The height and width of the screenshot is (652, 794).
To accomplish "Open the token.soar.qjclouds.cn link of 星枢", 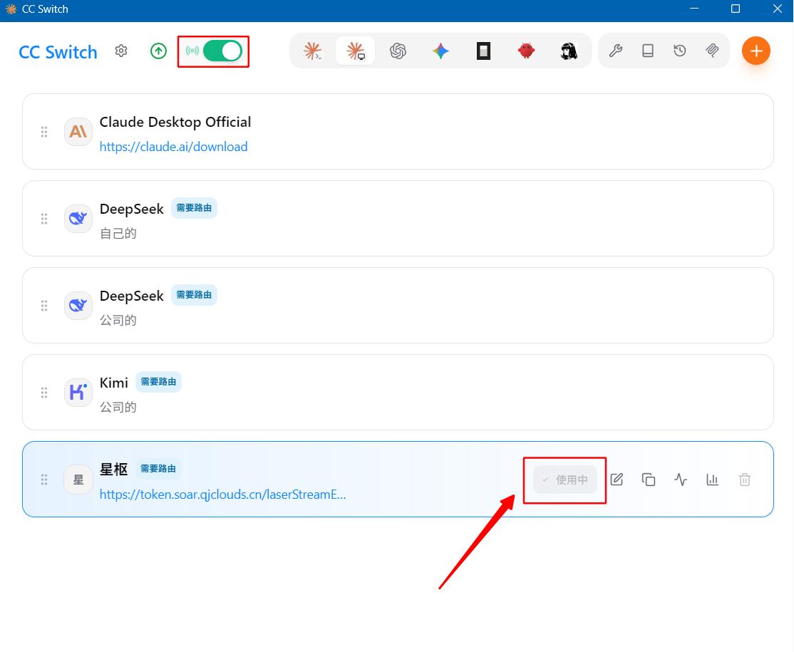I will click(x=222, y=495).
